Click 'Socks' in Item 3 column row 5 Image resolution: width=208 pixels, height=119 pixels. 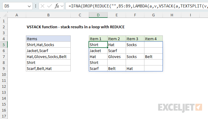pos(135,45)
